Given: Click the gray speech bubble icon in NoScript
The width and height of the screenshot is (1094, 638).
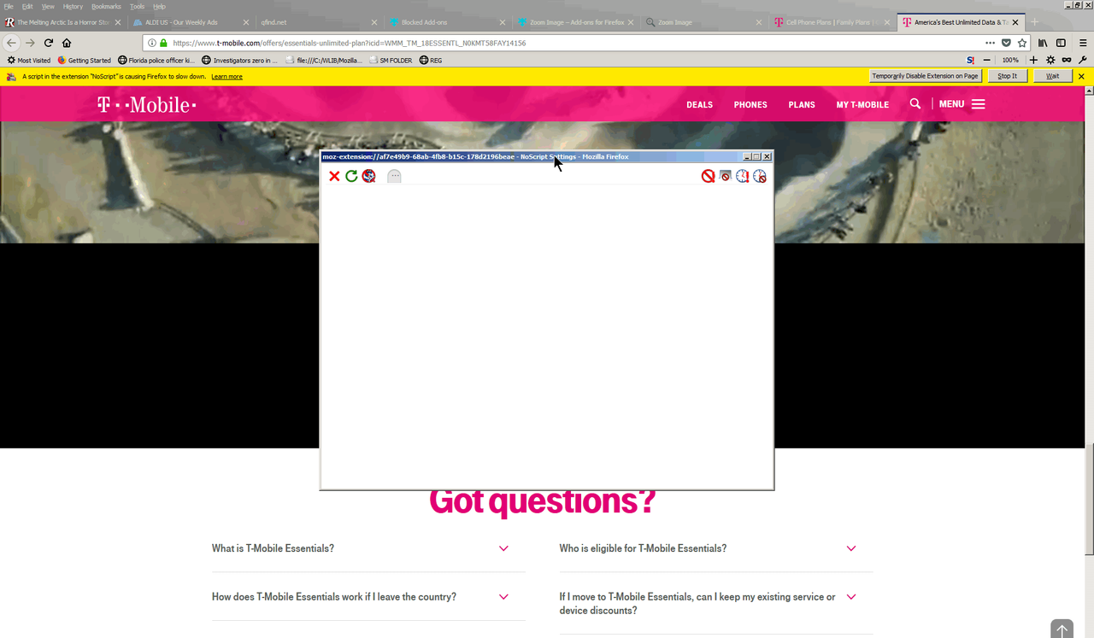Looking at the screenshot, I should 394,176.
